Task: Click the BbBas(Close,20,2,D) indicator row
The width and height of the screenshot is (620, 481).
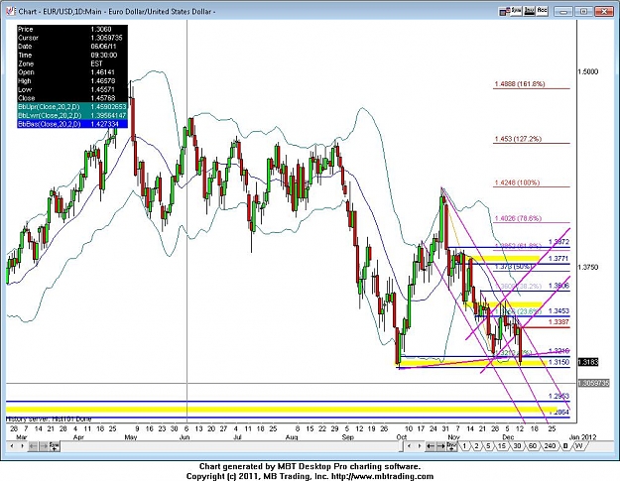Action: [x=72, y=124]
